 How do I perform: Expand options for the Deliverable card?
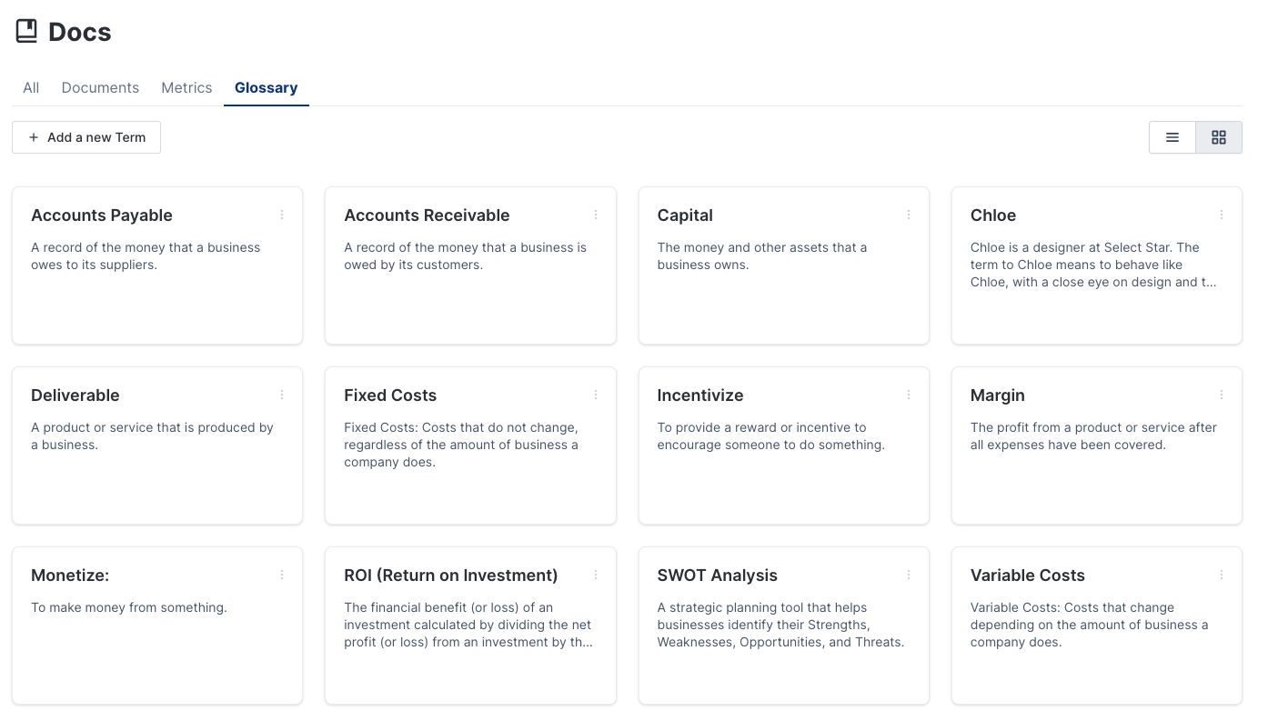282,396
